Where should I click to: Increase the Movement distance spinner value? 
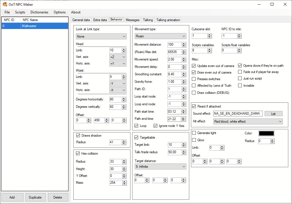(x=184, y=43)
